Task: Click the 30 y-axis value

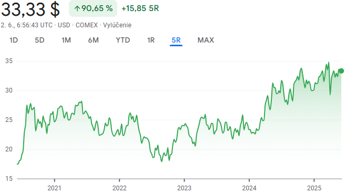Action: tap(9, 90)
